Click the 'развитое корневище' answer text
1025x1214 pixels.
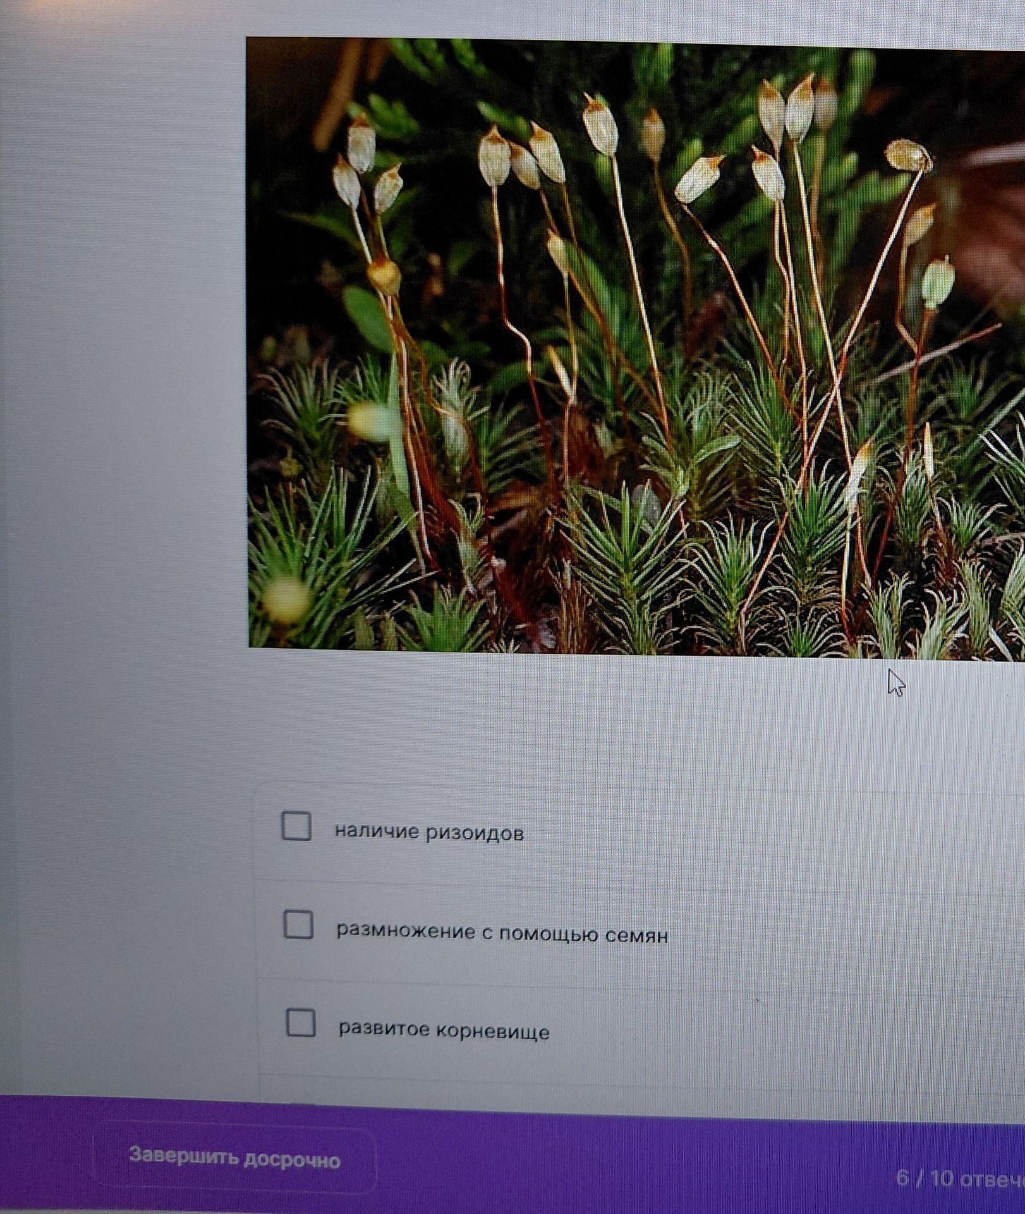pos(444,1031)
